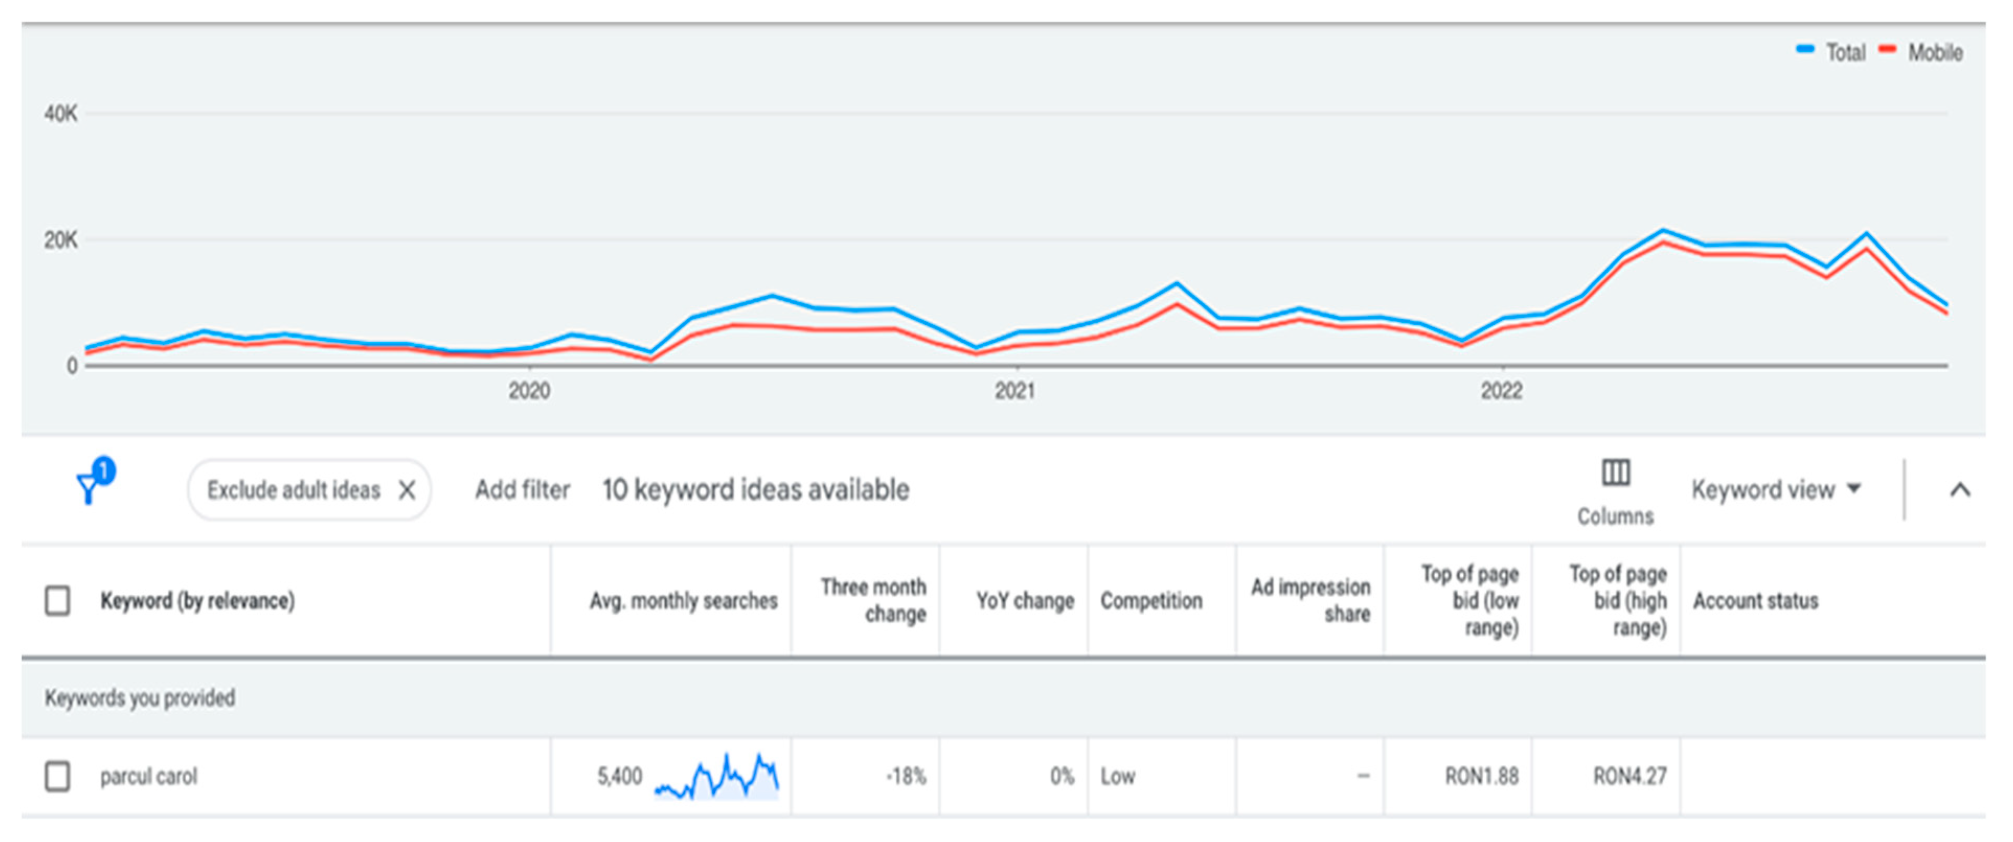Click the Competition column header
Image resolution: width=2013 pixels, height=842 pixels.
[1151, 601]
